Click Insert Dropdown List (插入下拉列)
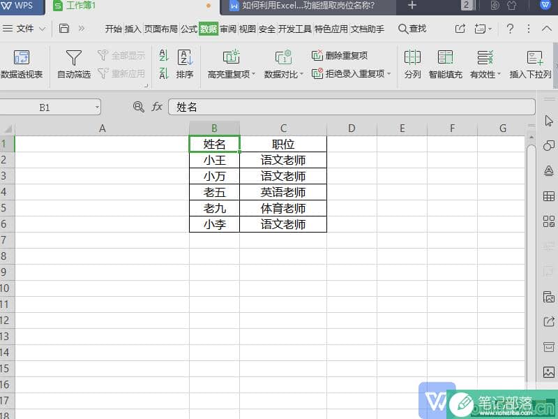The height and width of the screenshot is (419, 558). [x=530, y=64]
